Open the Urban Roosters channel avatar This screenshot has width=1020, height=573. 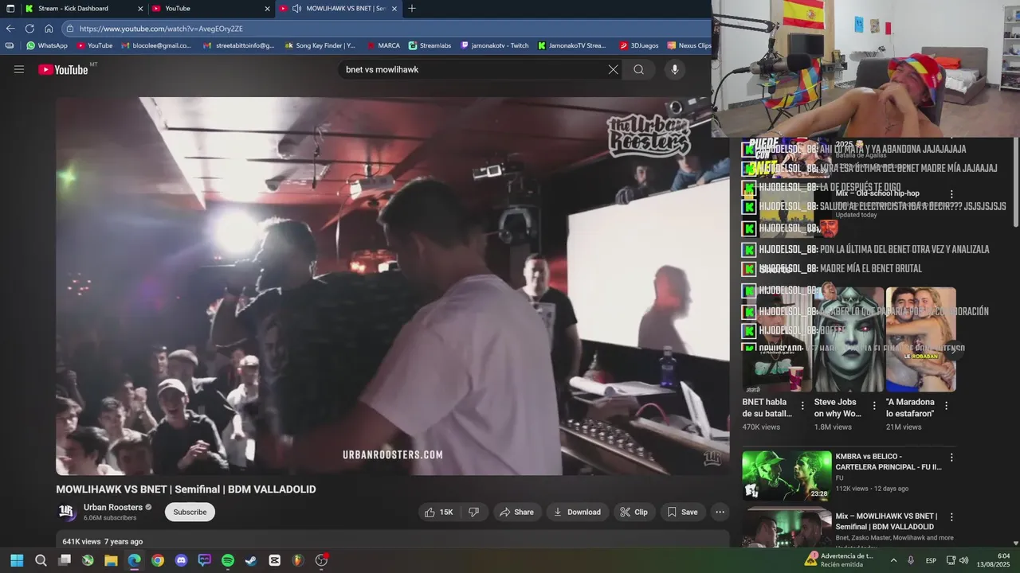pos(67,512)
